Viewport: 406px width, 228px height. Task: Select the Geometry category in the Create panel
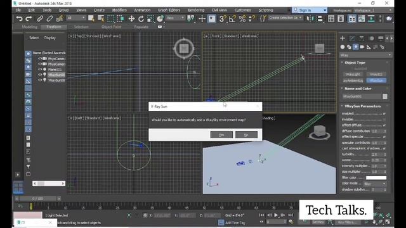point(343,47)
